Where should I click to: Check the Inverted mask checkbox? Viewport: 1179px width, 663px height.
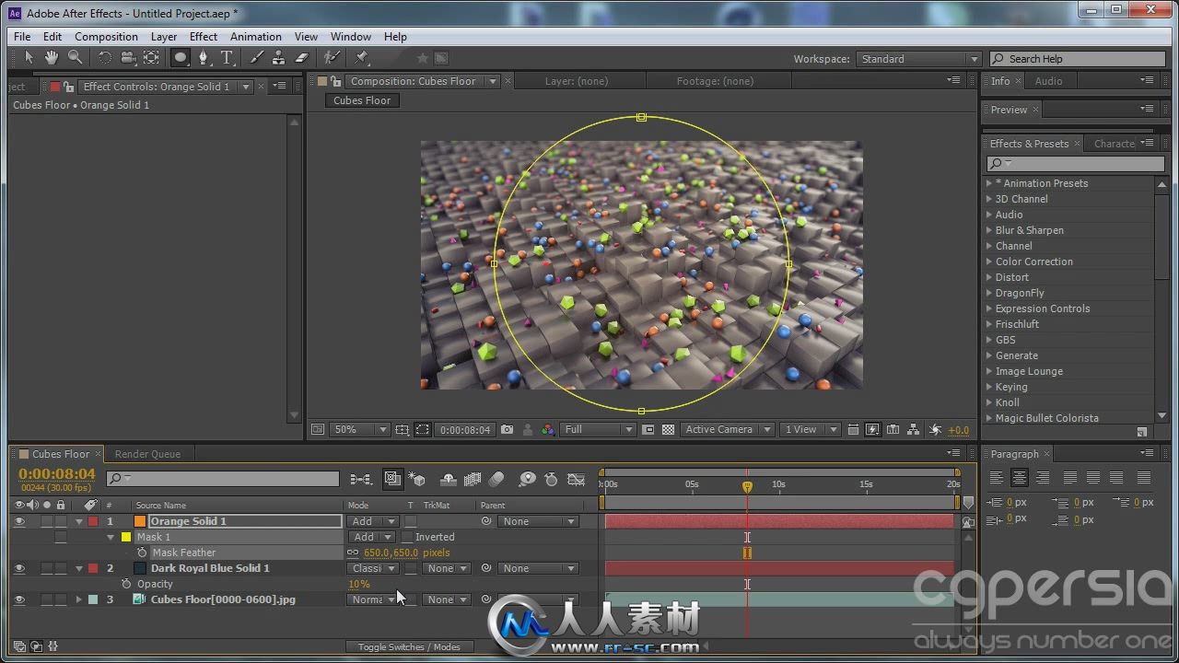tap(407, 537)
